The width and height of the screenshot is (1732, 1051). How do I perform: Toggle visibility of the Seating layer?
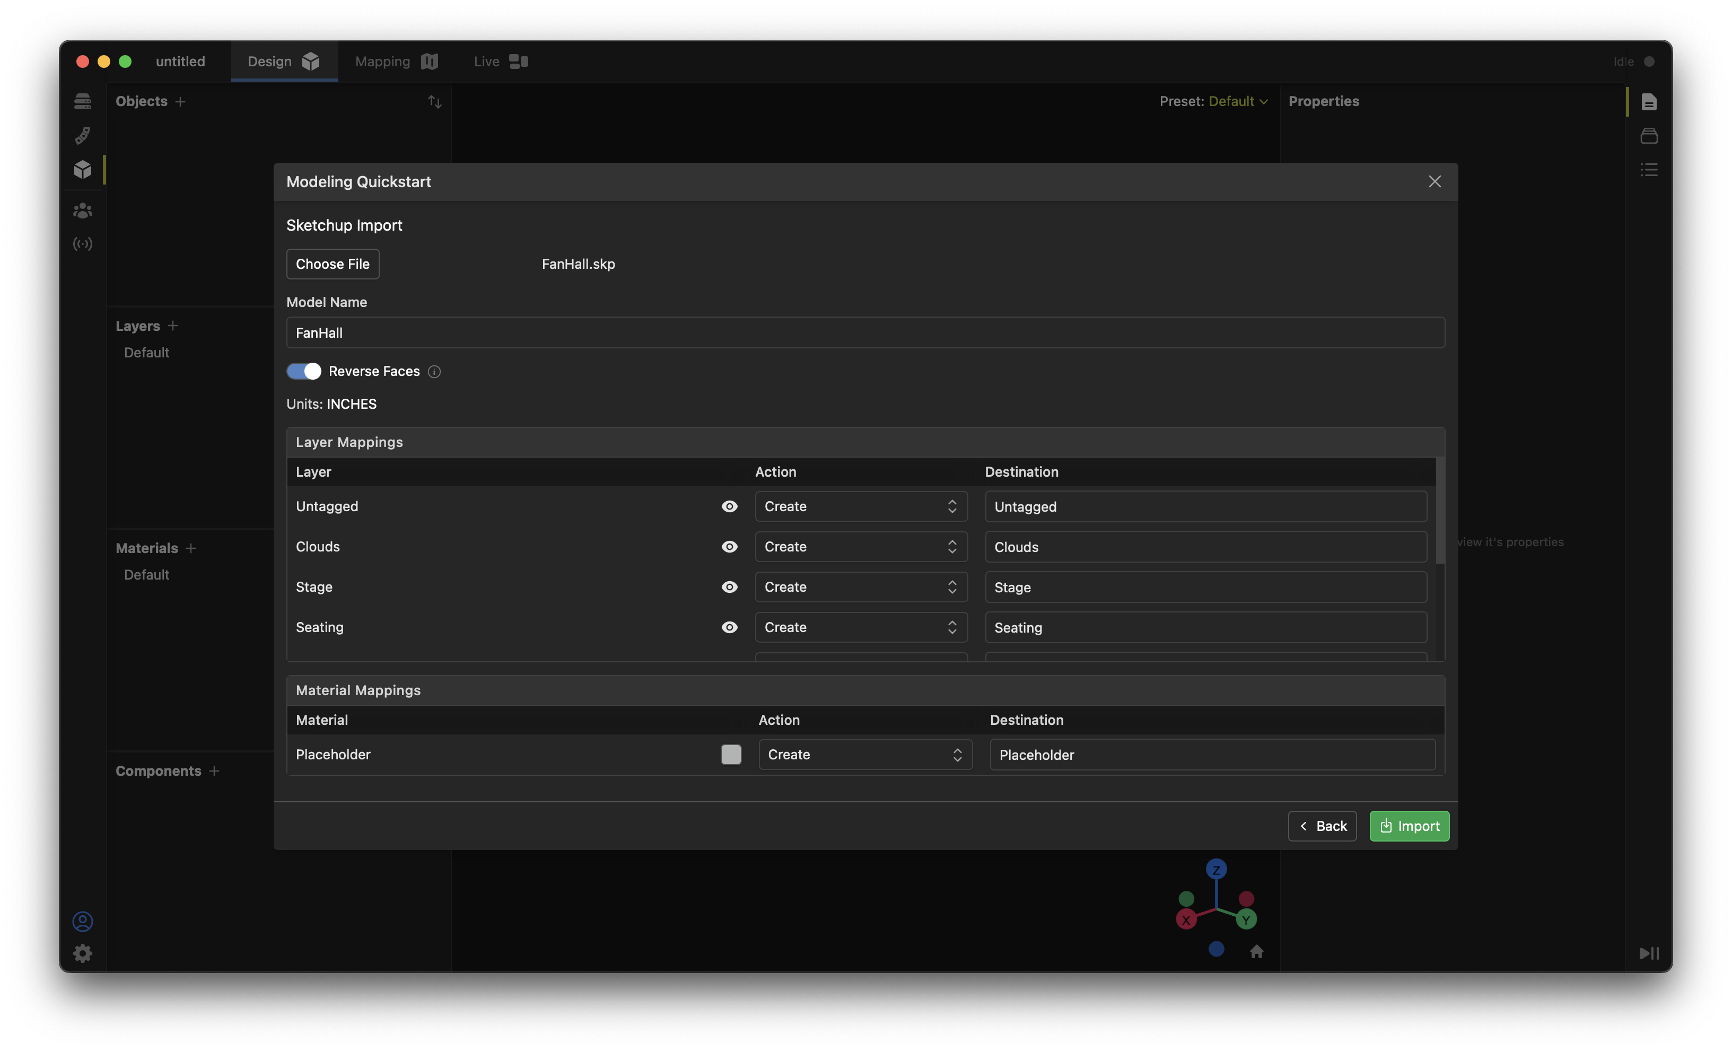click(x=729, y=627)
